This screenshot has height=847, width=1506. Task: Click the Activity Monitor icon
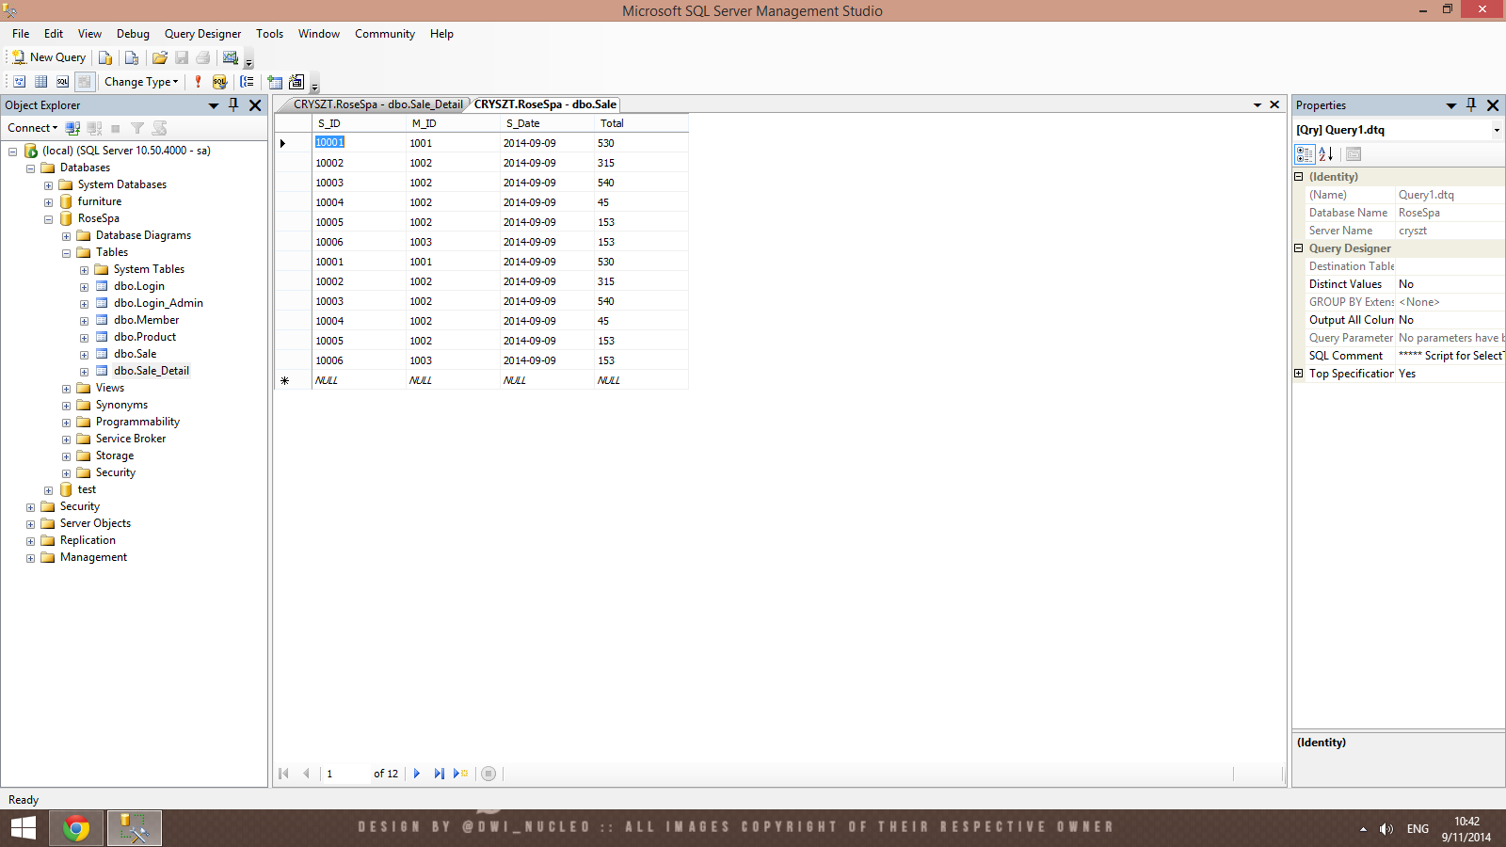click(x=230, y=57)
